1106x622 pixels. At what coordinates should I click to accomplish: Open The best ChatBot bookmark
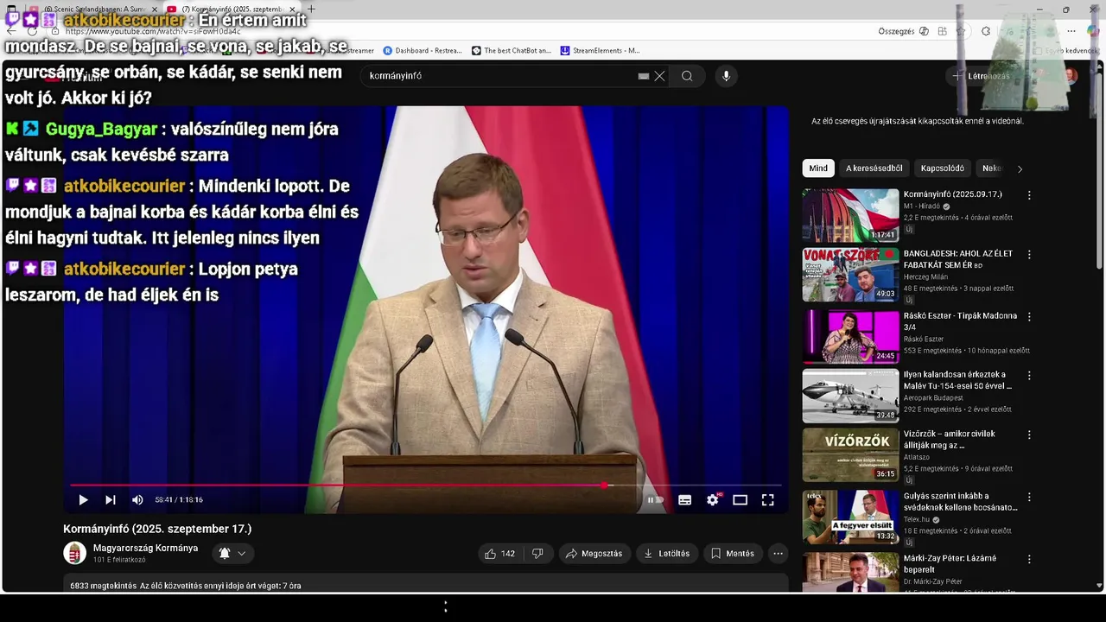(x=512, y=51)
